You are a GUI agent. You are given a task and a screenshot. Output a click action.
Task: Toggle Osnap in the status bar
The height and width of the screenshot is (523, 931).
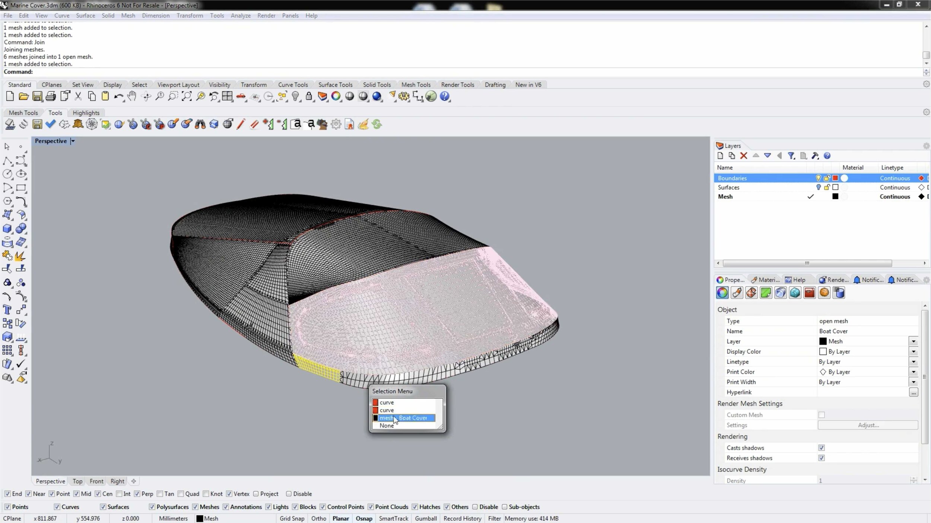[364, 518]
